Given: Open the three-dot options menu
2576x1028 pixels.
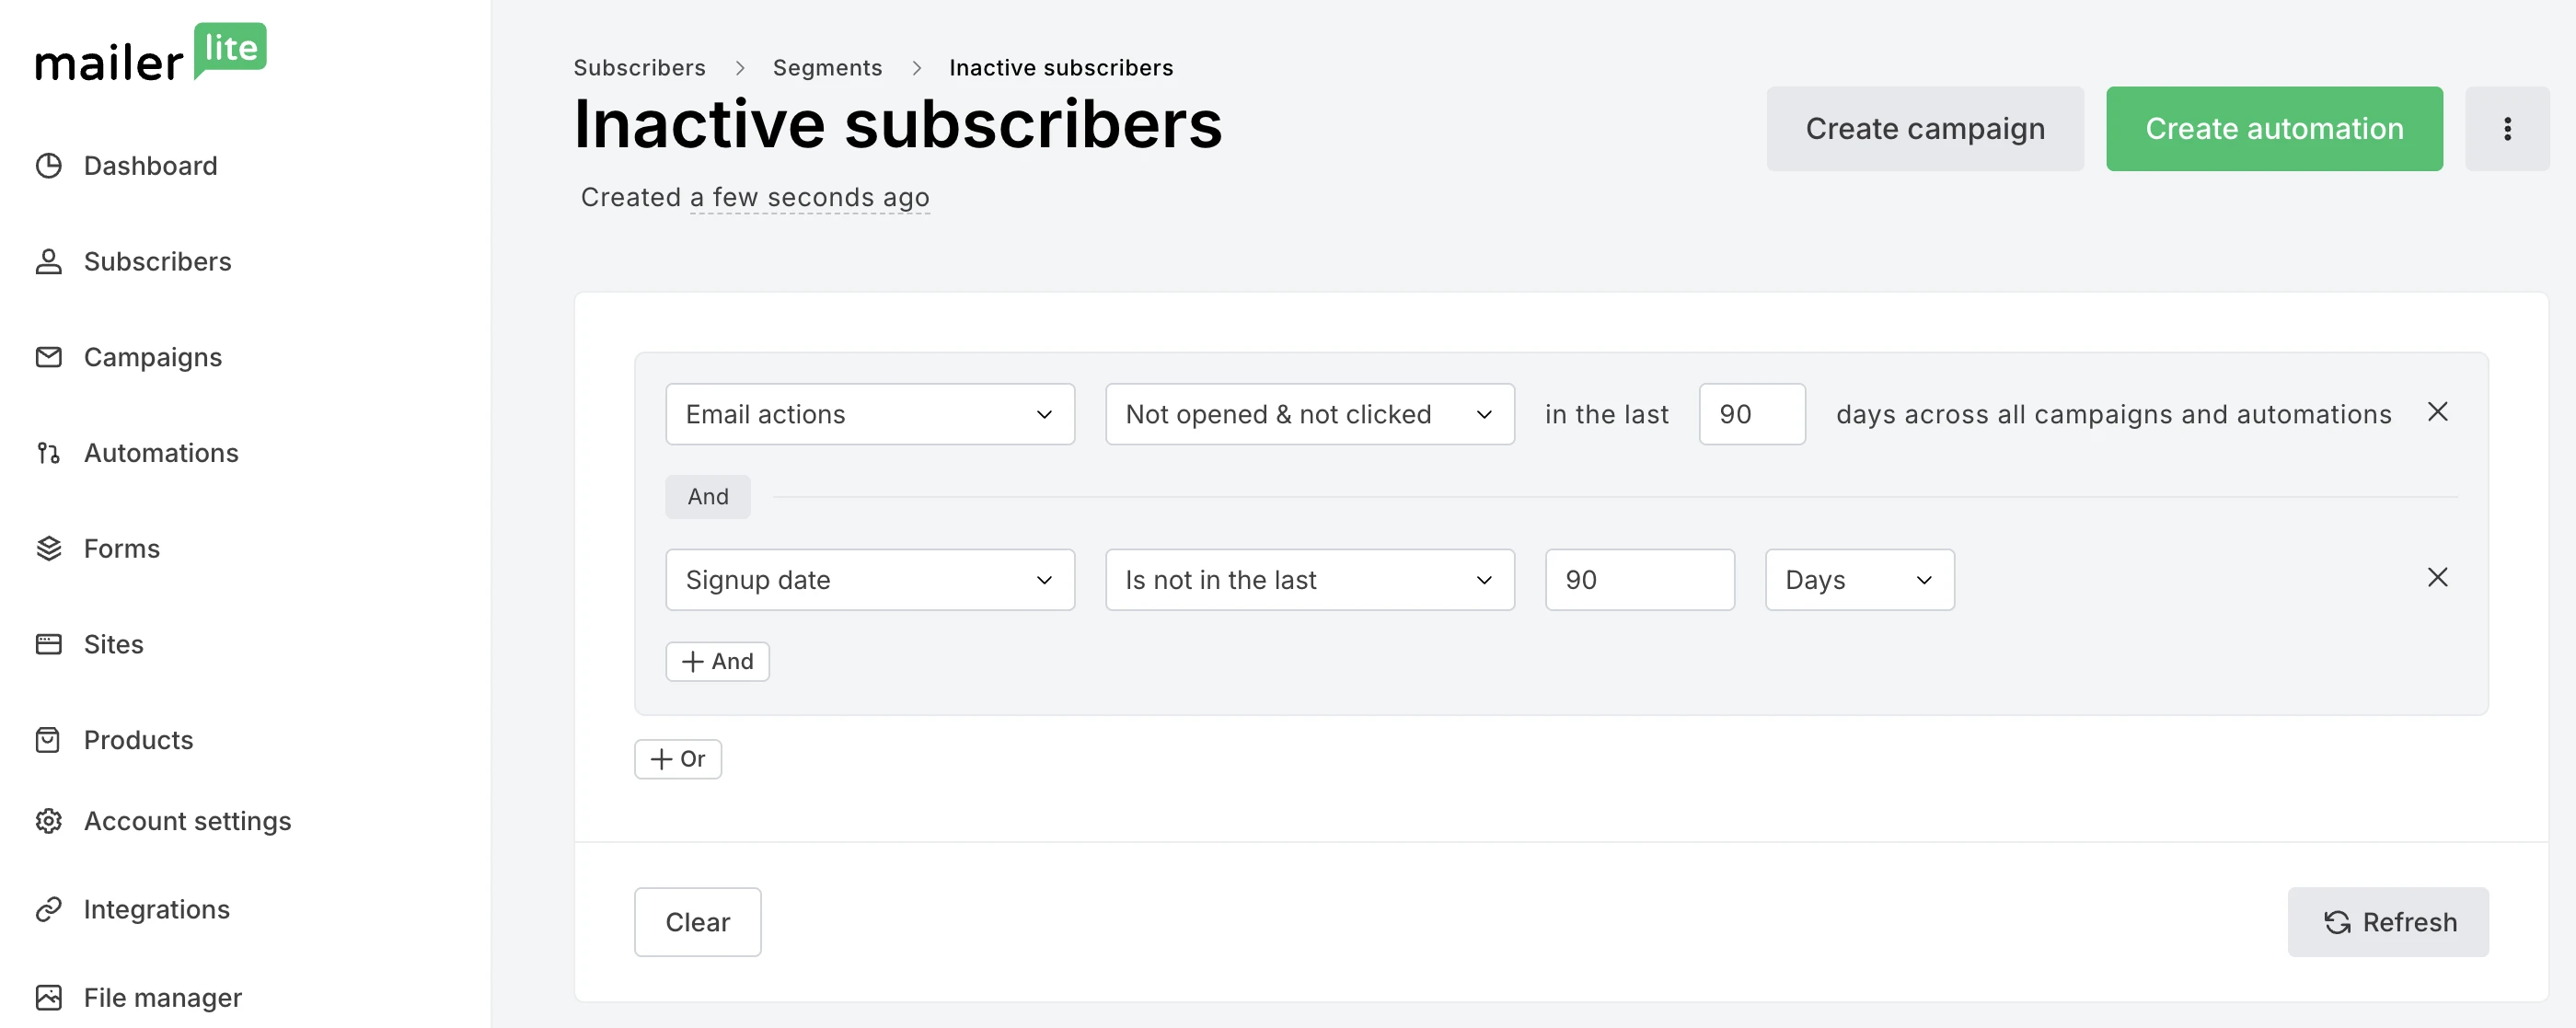Looking at the screenshot, I should pos(2507,128).
